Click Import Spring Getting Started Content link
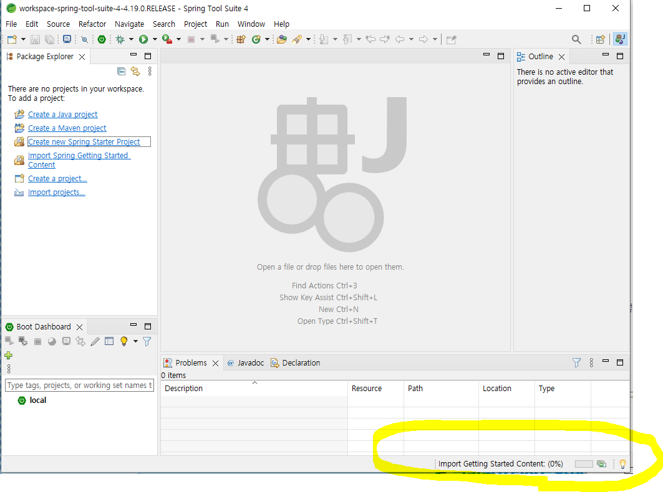Screen dimensions: 663x492 [79, 160]
